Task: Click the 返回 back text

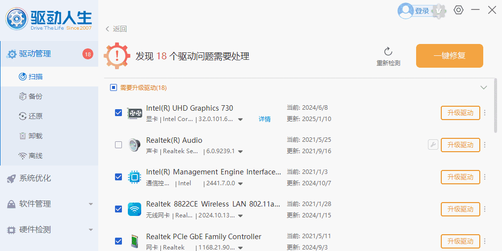Action: [120, 29]
